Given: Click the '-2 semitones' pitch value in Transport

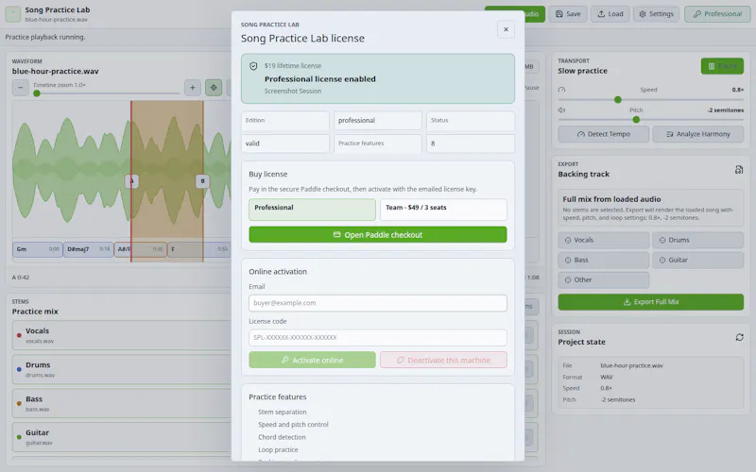Looking at the screenshot, I should point(726,110).
